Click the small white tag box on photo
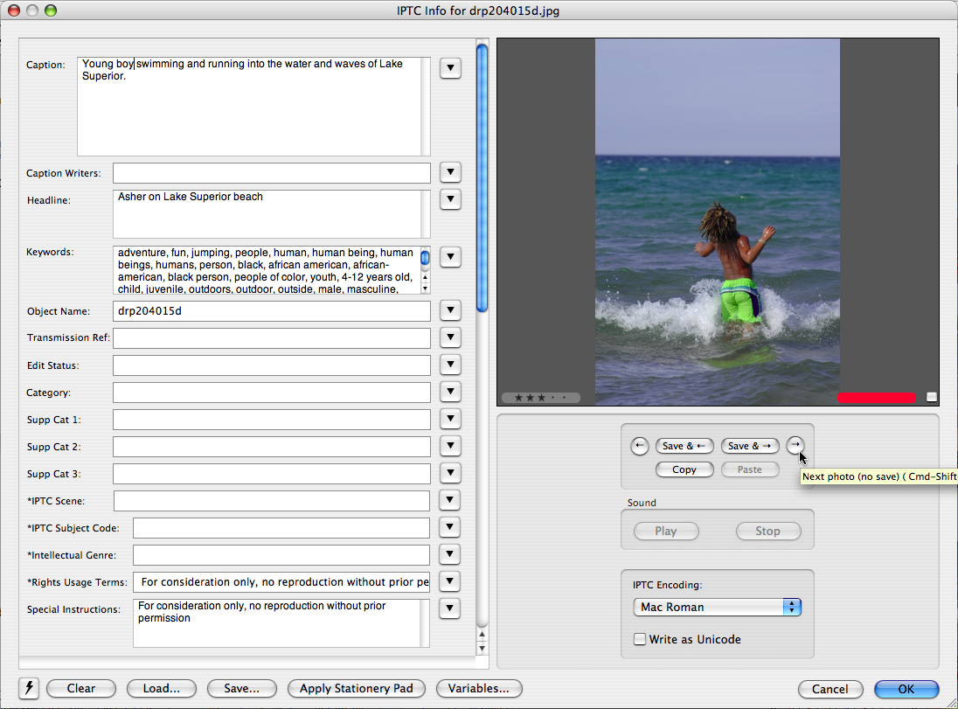 click(932, 397)
